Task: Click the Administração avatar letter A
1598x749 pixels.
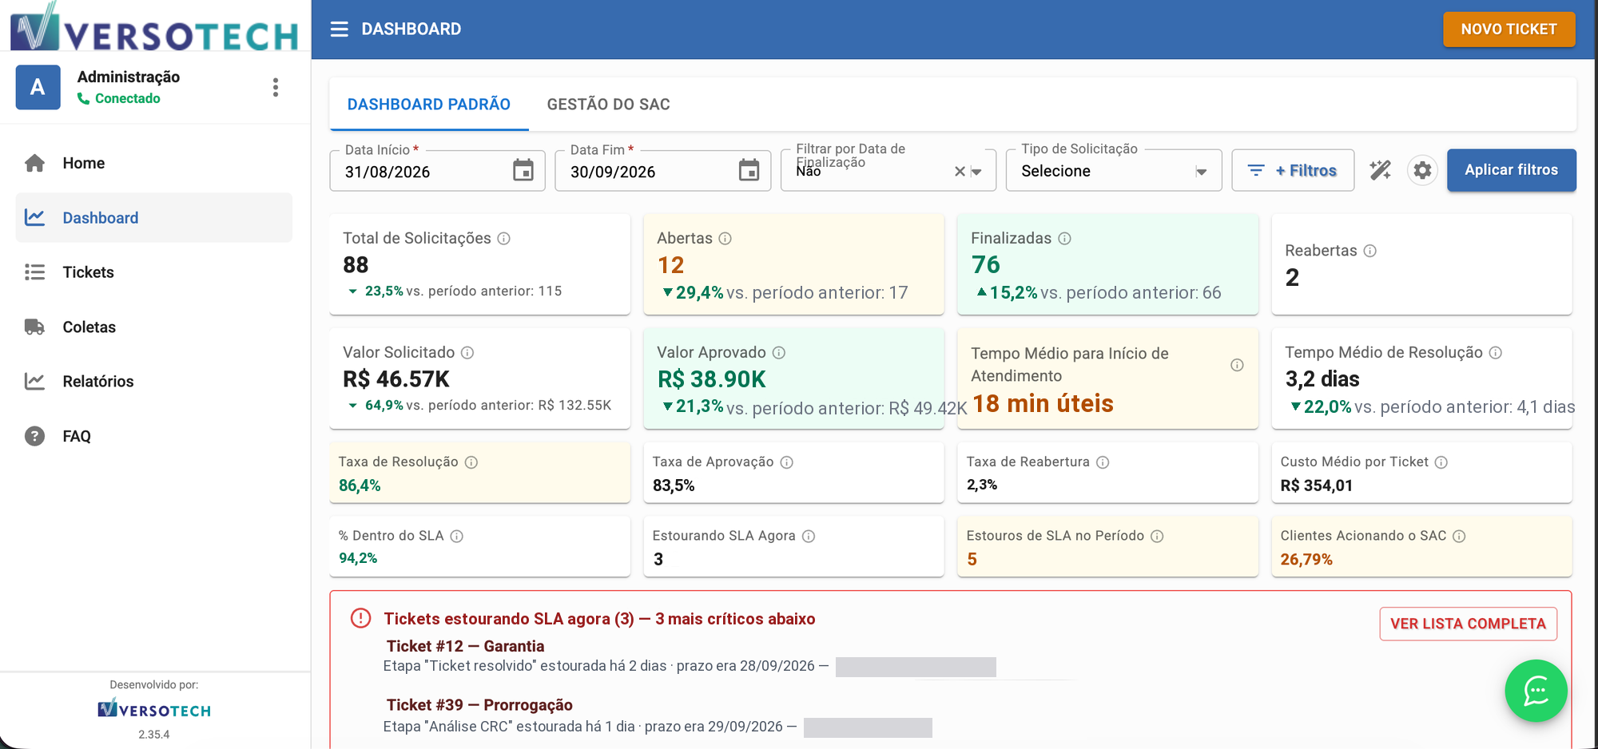Action: point(38,87)
